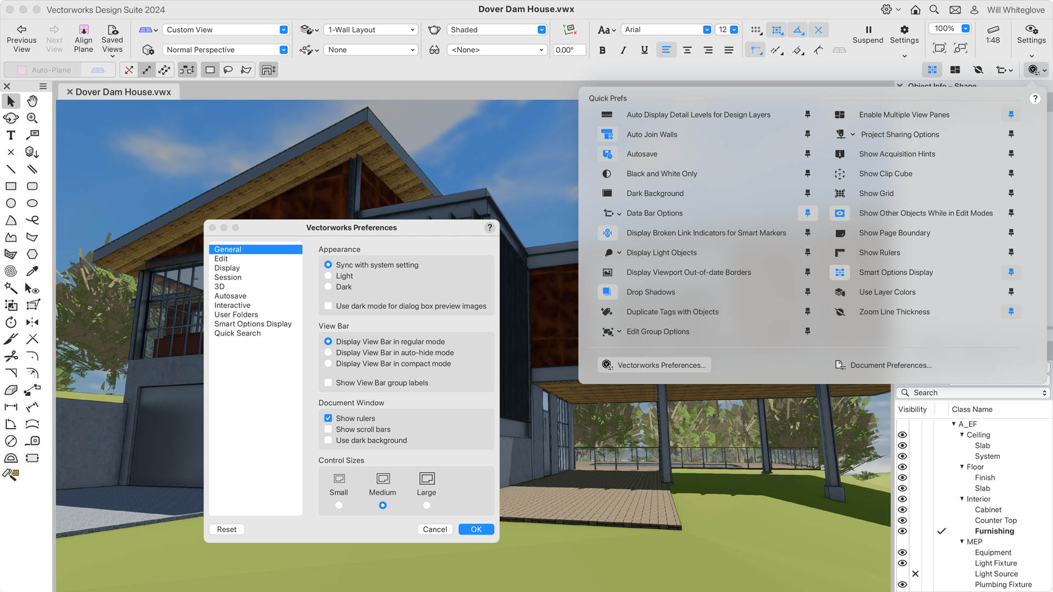Collapse the Interior class tree
The image size is (1053, 592).
coord(962,499)
